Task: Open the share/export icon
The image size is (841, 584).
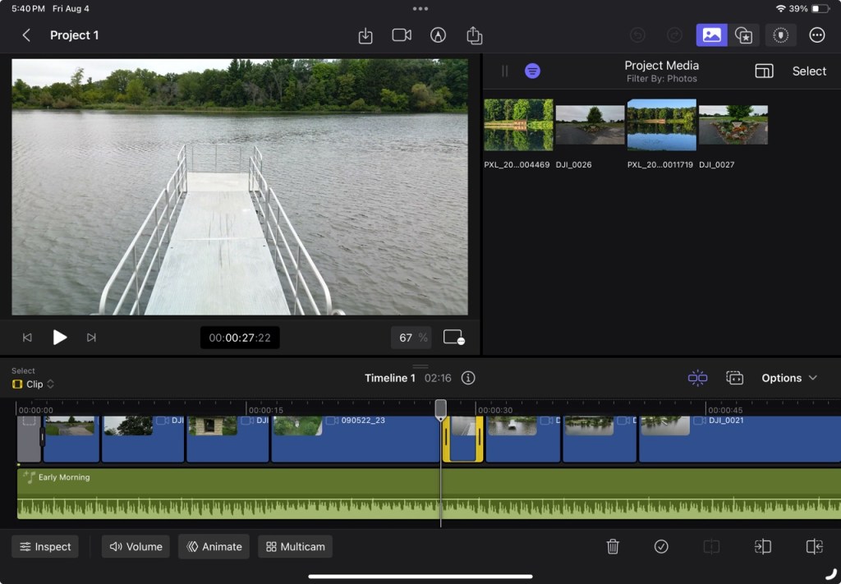Action: coord(474,35)
